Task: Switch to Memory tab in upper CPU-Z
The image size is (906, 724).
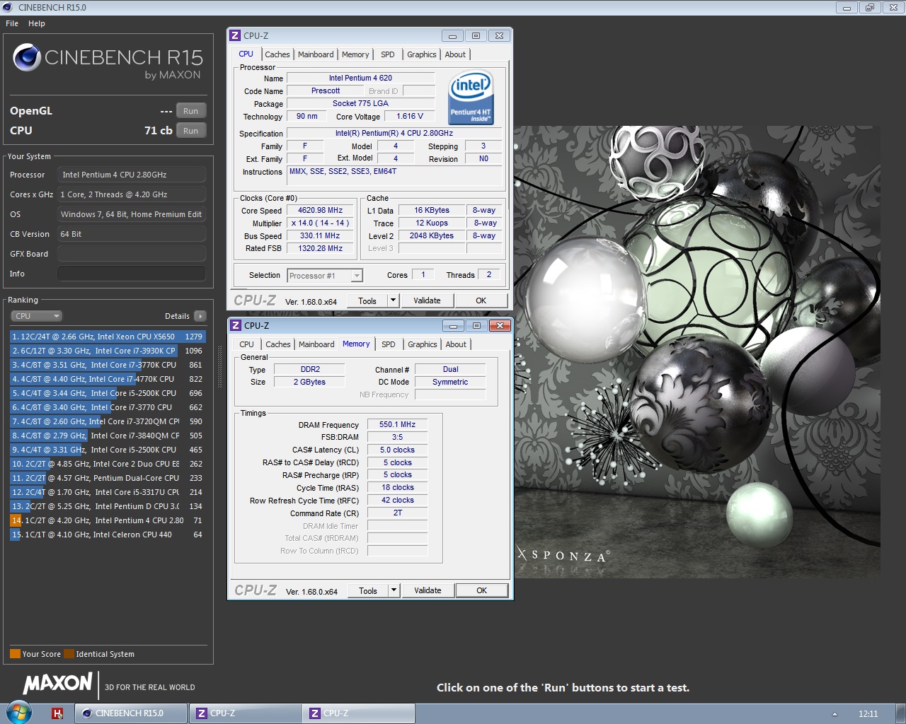Action: pyautogui.click(x=355, y=54)
